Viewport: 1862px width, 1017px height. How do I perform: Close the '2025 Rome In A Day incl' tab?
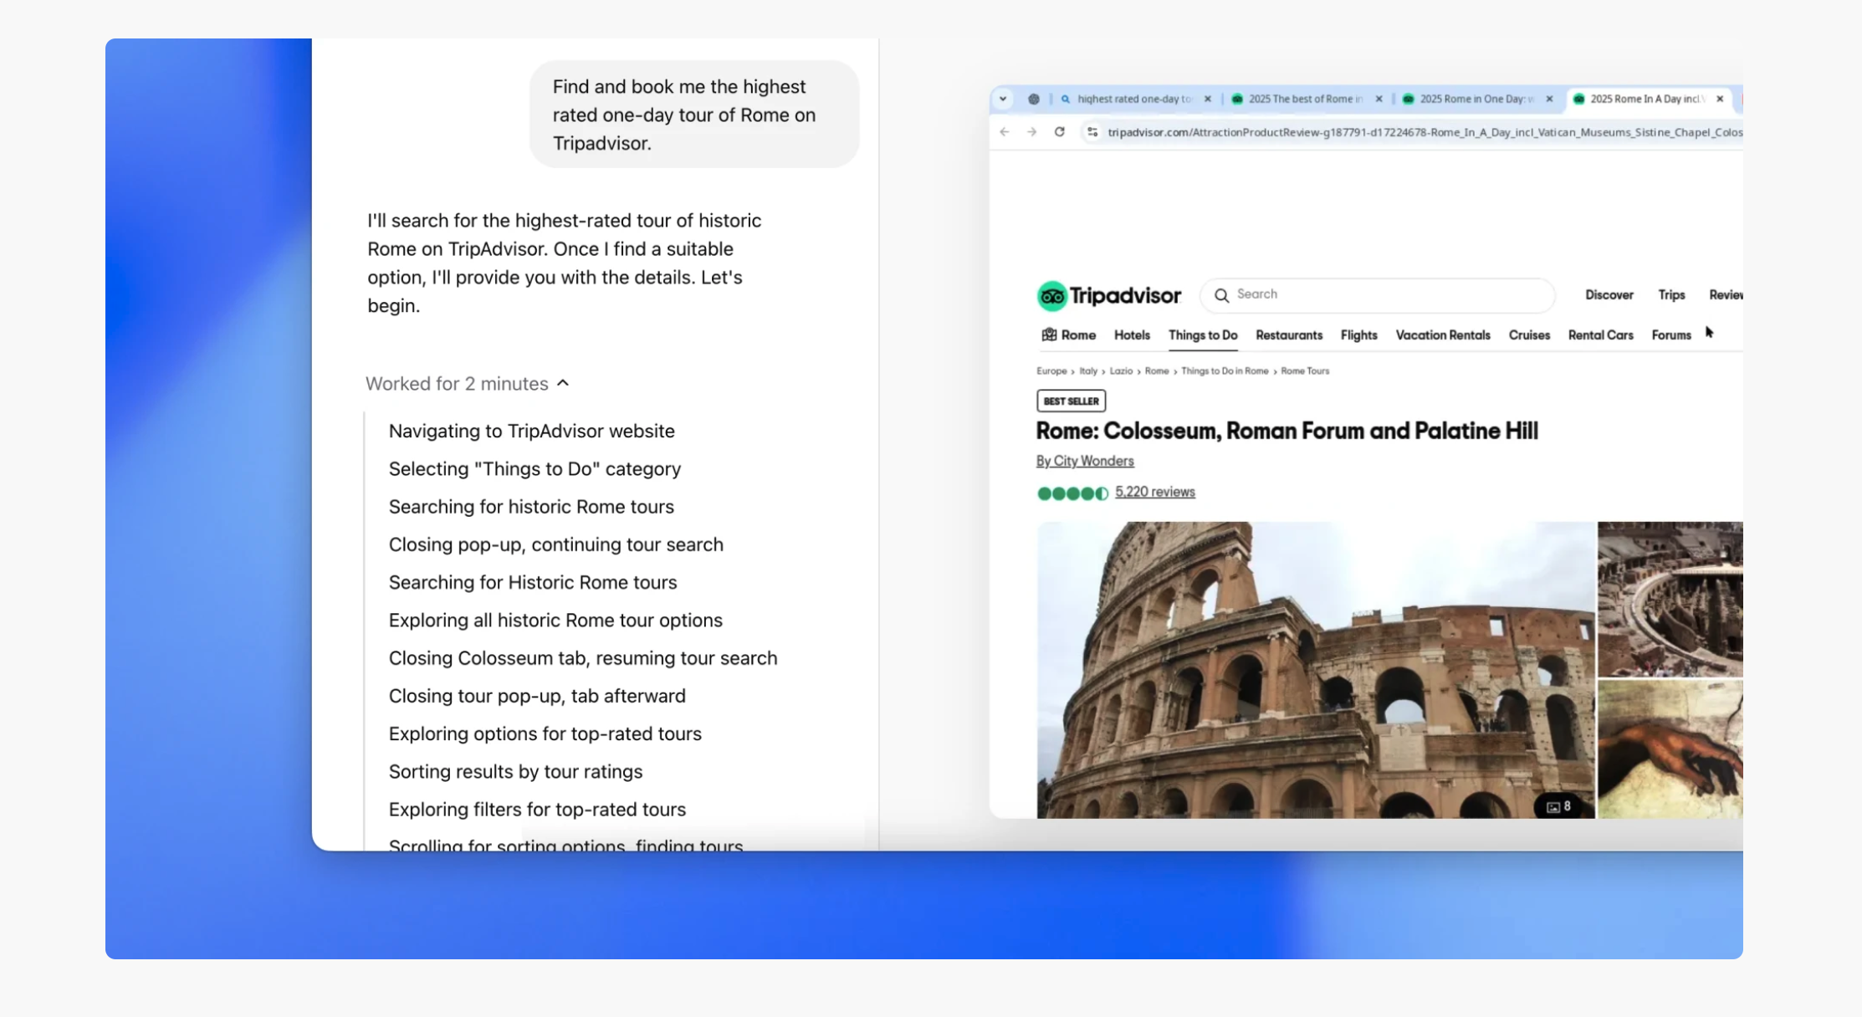(x=1721, y=99)
